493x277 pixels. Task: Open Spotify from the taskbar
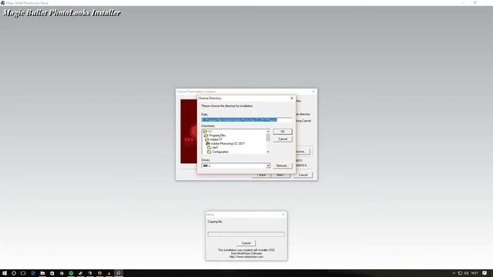pyautogui.click(x=71, y=273)
